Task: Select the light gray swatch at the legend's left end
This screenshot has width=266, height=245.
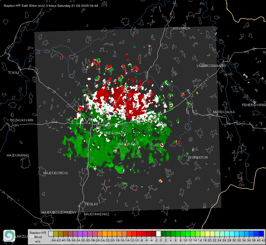Action: click(51, 234)
